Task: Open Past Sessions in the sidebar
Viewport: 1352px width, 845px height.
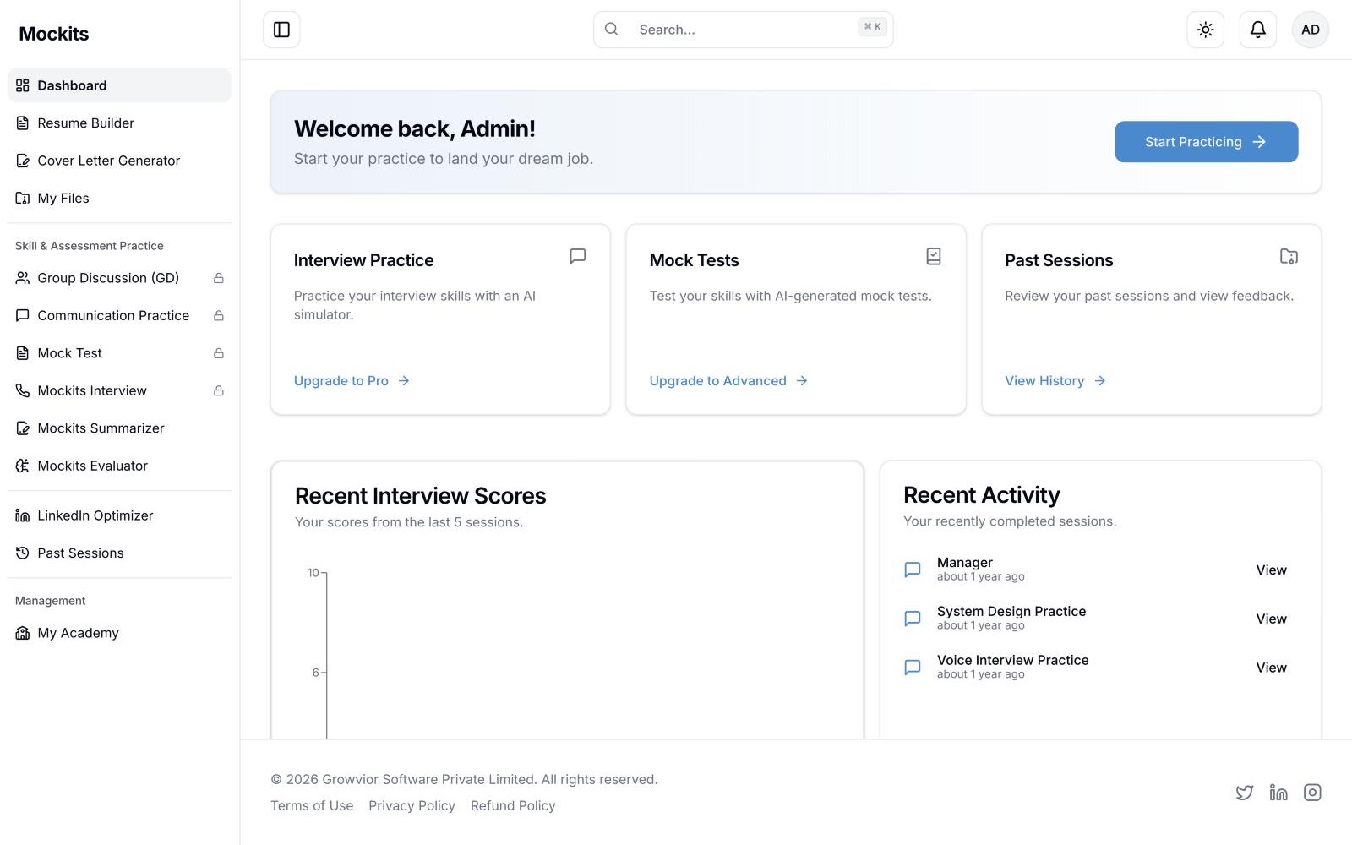Action: (x=119, y=553)
